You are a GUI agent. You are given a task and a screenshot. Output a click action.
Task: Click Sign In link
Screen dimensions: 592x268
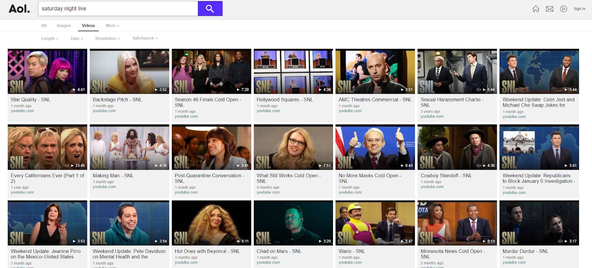(x=579, y=9)
